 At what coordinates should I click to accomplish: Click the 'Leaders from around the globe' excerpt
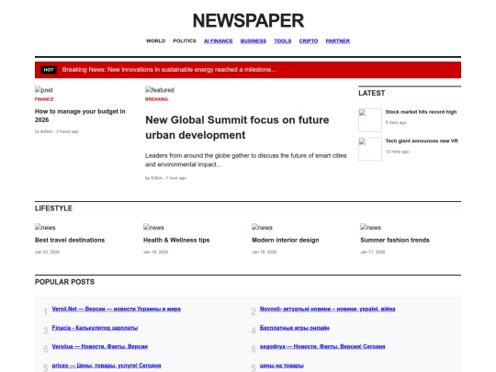(x=245, y=160)
